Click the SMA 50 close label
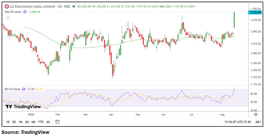The image size is (264, 137). click(x=13, y=12)
